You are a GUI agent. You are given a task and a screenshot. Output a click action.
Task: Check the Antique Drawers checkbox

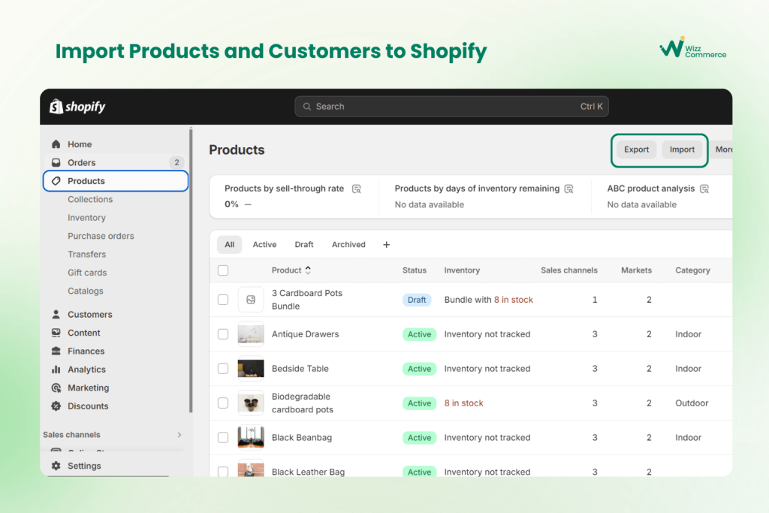(x=223, y=334)
